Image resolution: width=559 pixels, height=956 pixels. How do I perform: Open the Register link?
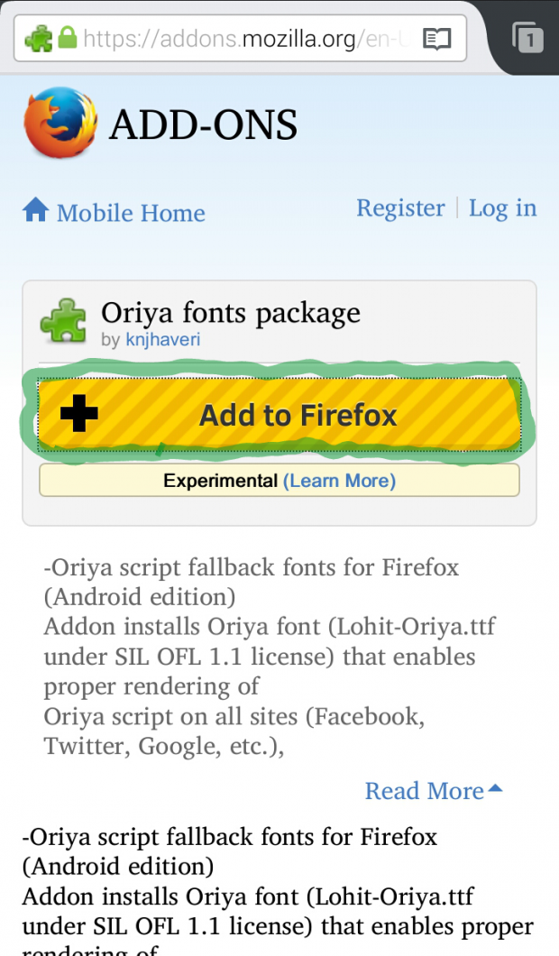coord(400,208)
